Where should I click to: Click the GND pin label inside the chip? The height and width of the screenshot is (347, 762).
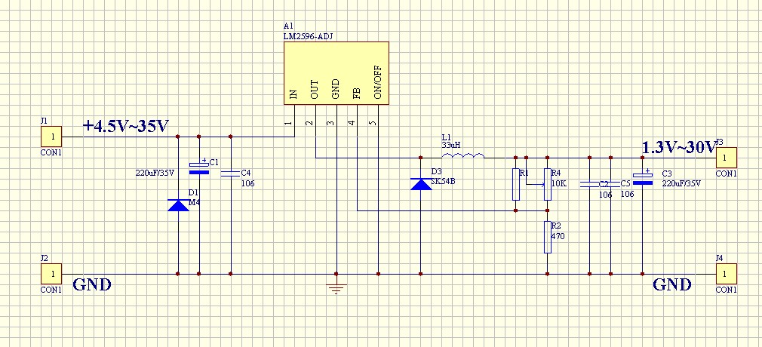pyautogui.click(x=335, y=90)
